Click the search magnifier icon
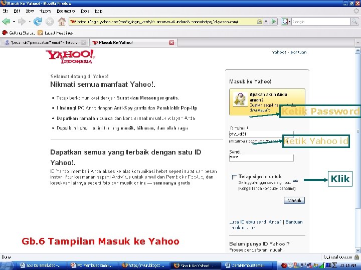 click(x=354, y=21)
